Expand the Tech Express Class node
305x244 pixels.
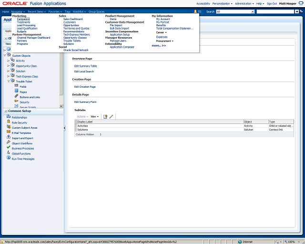8,76
